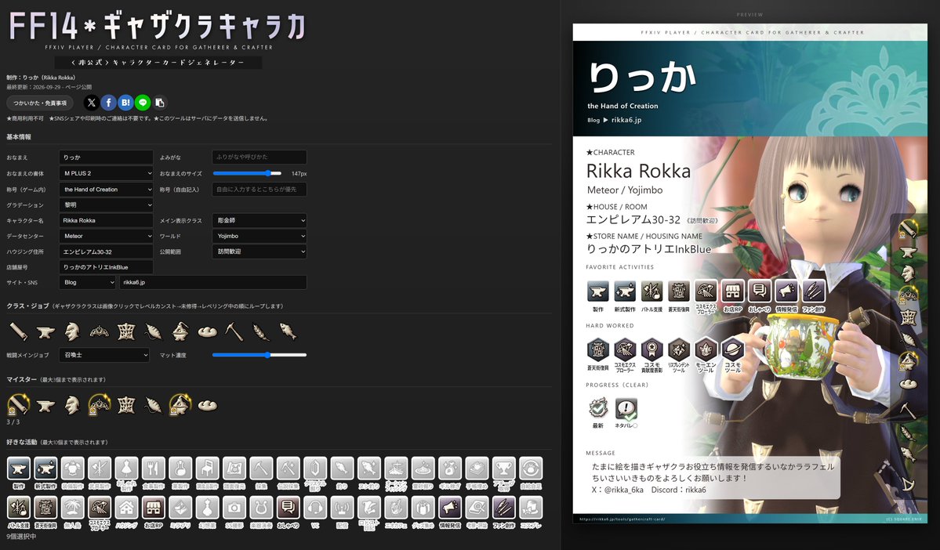
Task: Enable the VC headset activity tile
Action: pyautogui.click(x=315, y=512)
